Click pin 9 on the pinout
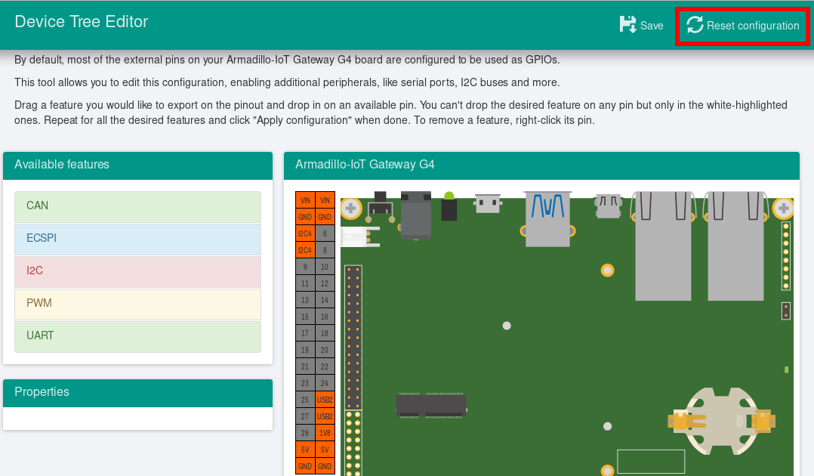The width and height of the screenshot is (814, 476). (x=305, y=267)
